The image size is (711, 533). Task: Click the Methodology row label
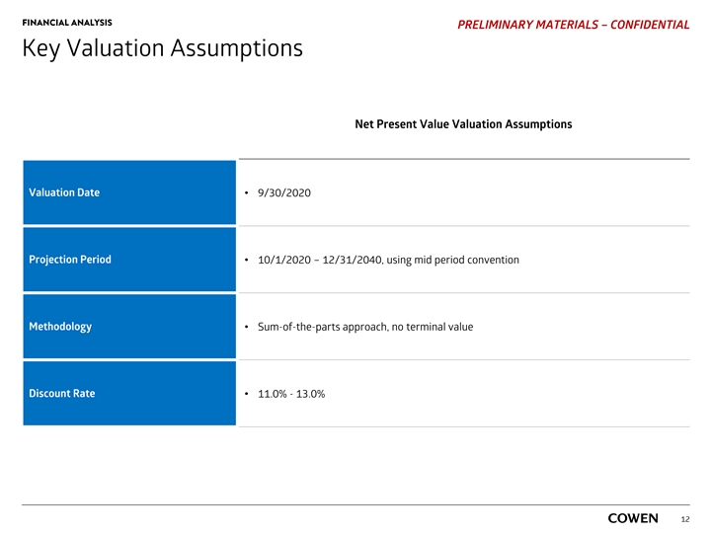61,327
